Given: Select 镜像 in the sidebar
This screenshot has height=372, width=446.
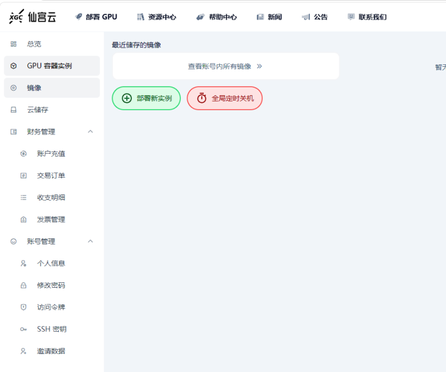Looking at the screenshot, I should 34,88.
